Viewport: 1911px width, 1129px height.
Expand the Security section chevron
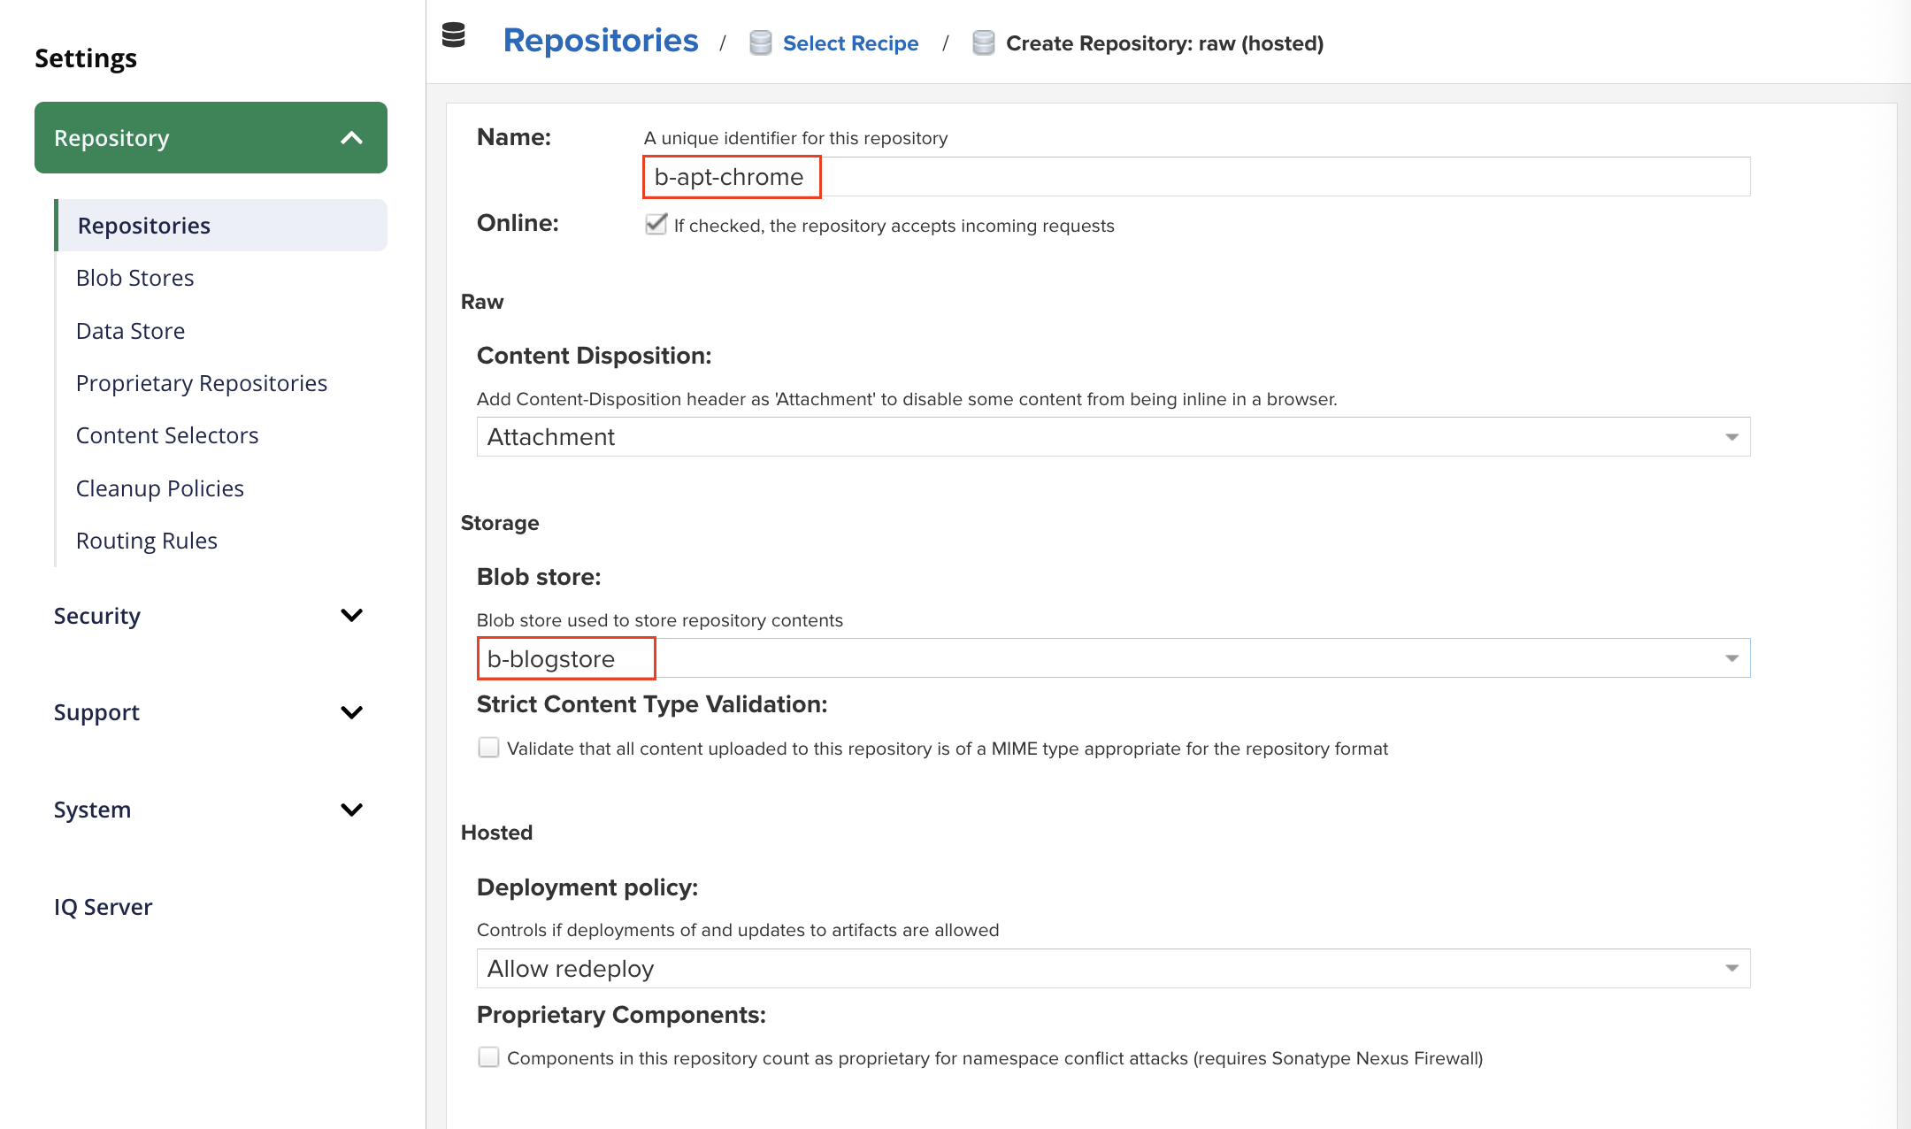[351, 616]
